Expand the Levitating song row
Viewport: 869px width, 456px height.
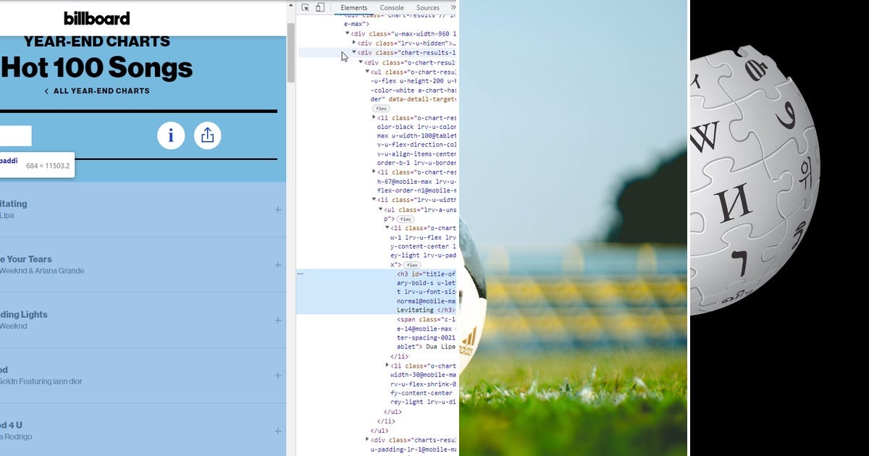point(278,209)
